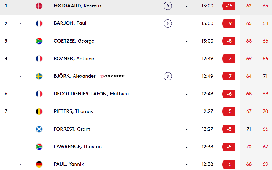Image resolution: width=272 pixels, height=170 pixels.
Task: Click the -15 total score badge
Action: (x=229, y=6)
